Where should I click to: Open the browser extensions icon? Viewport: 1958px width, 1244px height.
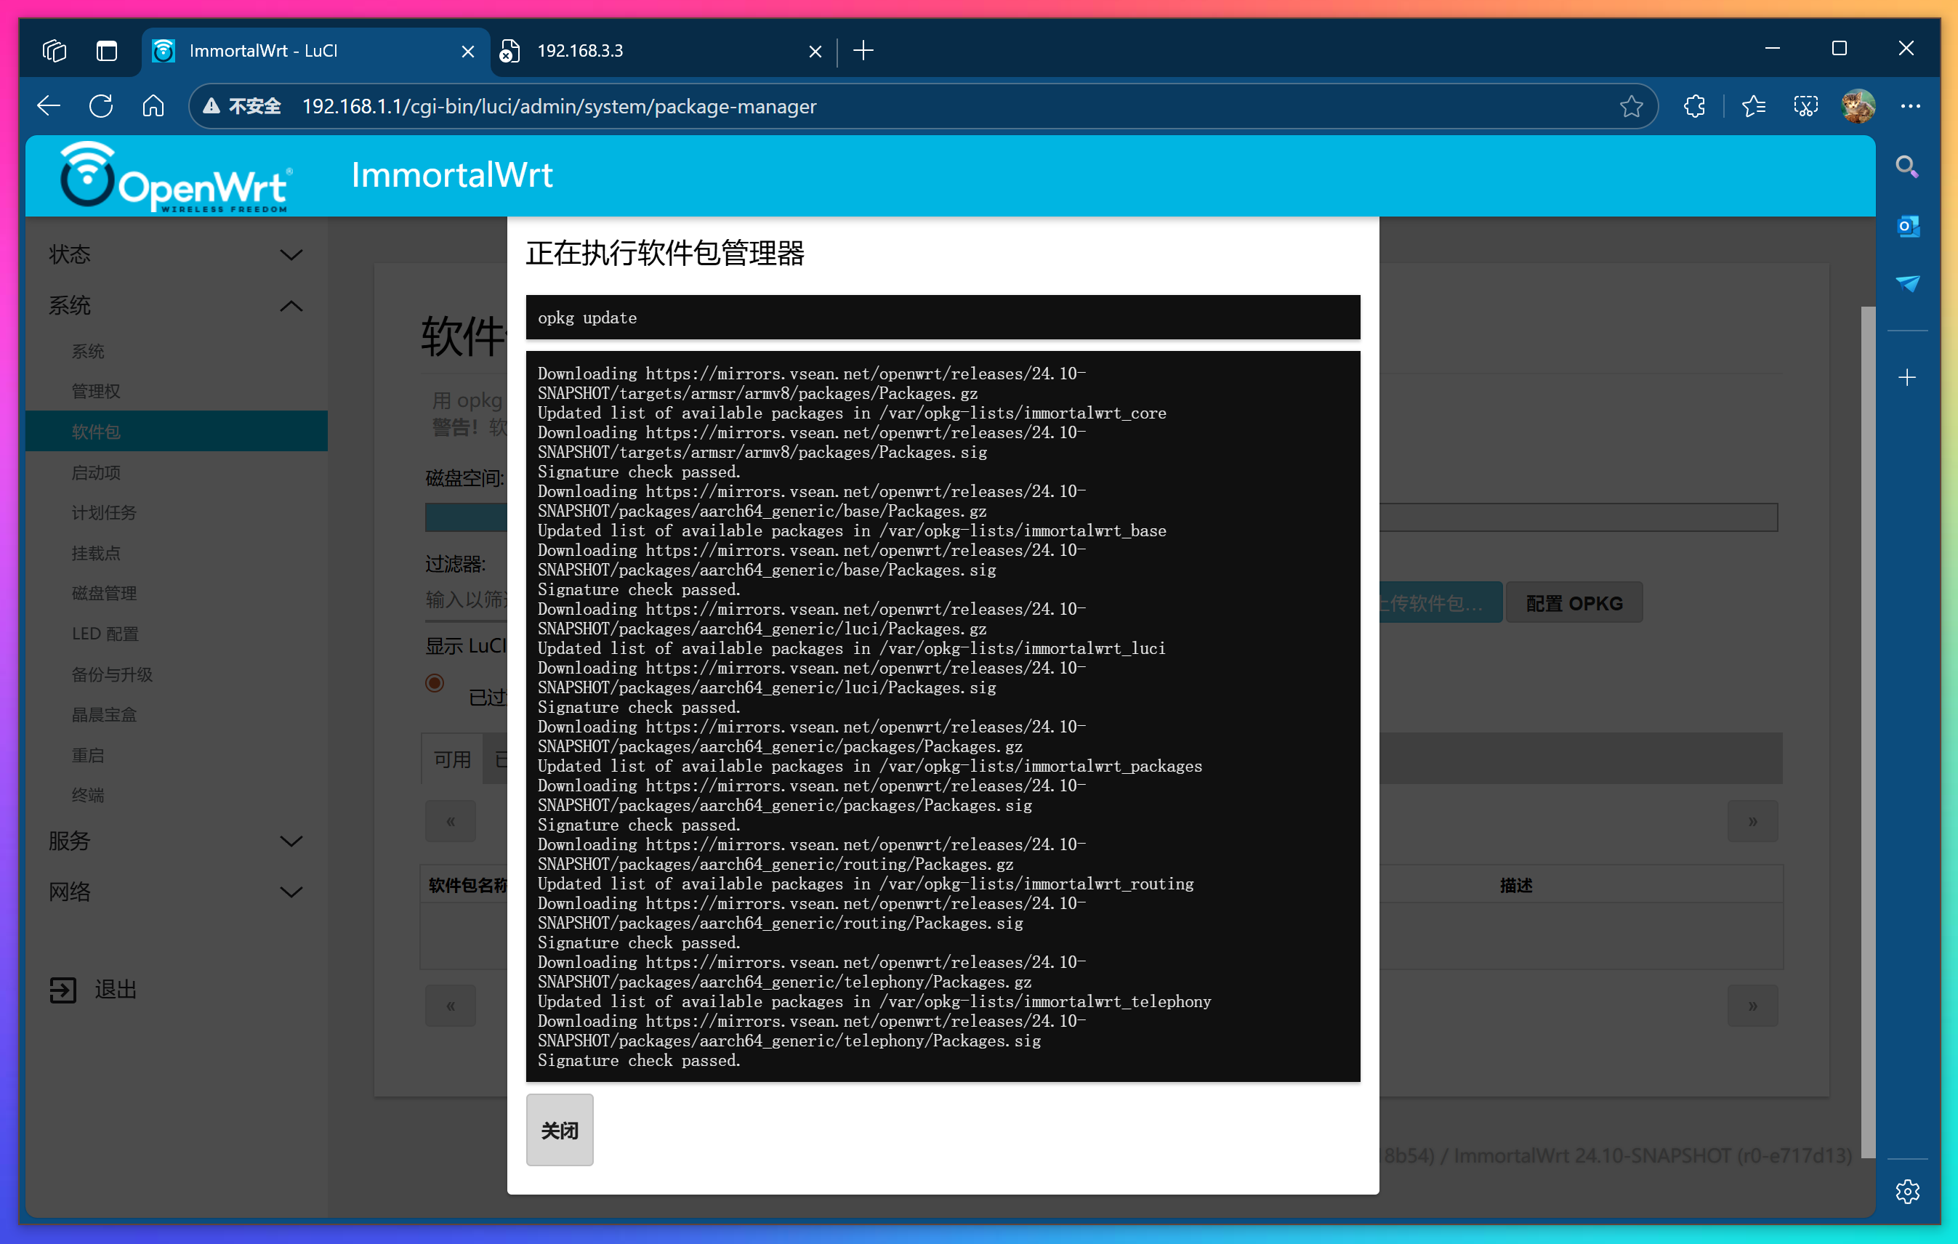point(1693,105)
